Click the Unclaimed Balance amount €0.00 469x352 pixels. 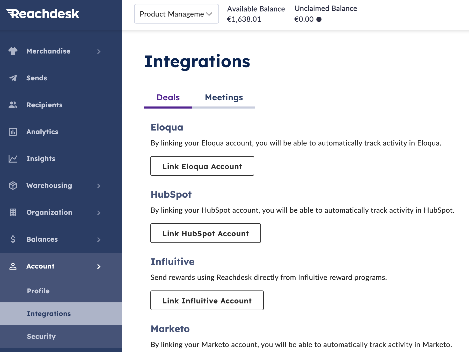point(304,19)
